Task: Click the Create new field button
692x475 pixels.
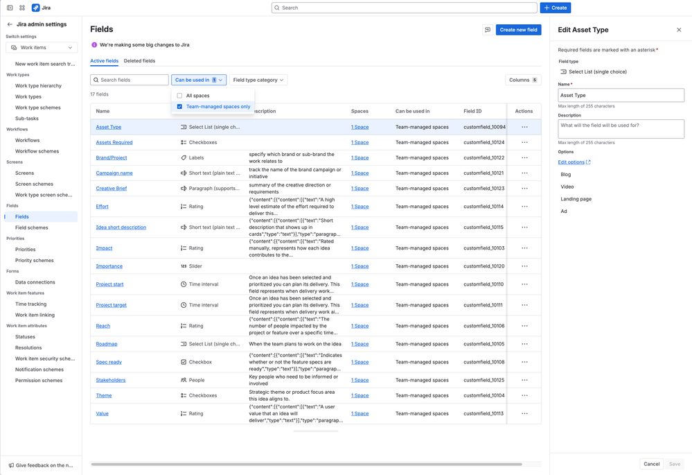Action: point(518,30)
